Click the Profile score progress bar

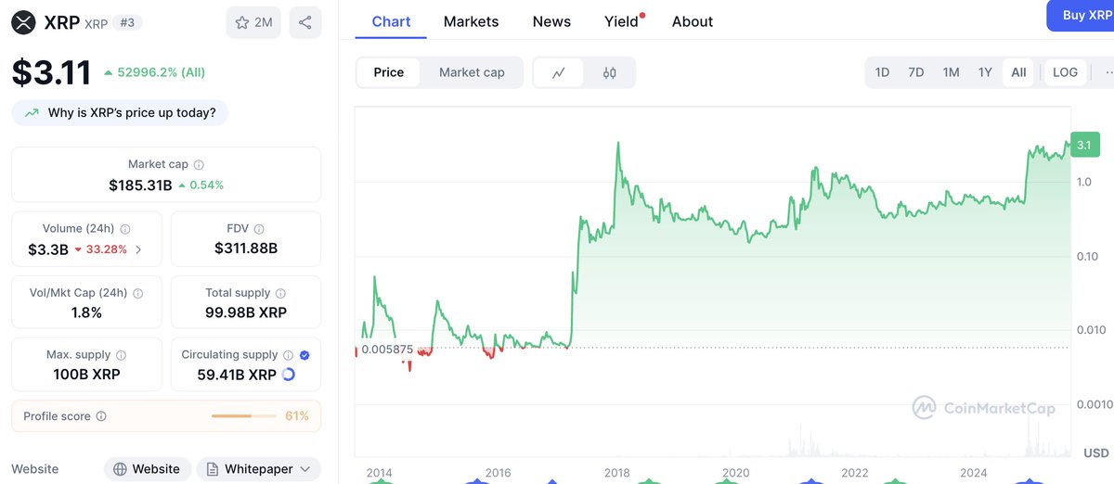pos(244,416)
